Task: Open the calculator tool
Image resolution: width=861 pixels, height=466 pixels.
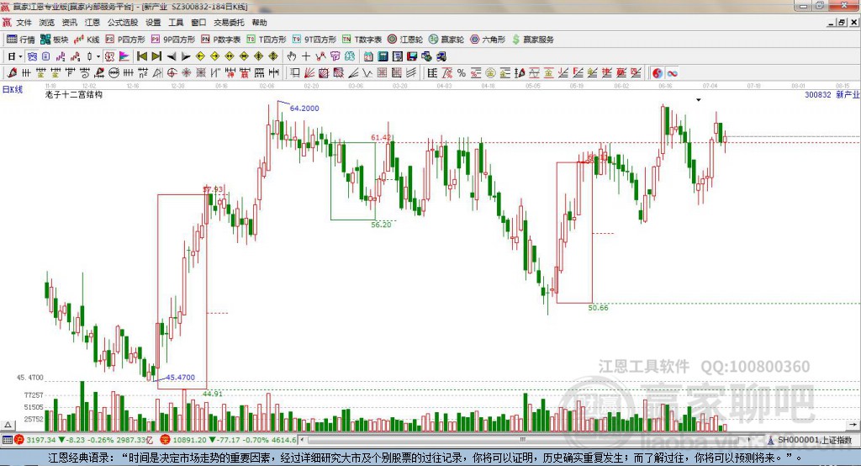Action: [x=383, y=56]
